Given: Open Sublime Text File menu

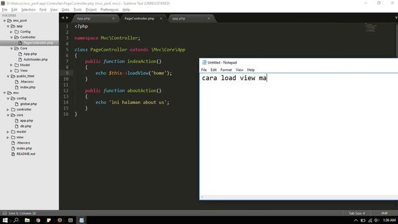Looking at the screenshot, I should click(4, 10).
